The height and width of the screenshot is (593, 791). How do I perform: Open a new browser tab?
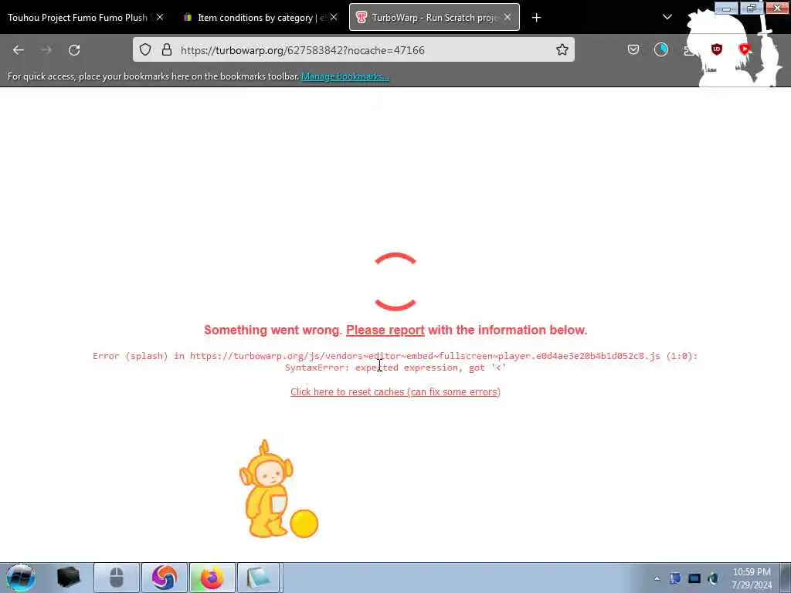536,18
